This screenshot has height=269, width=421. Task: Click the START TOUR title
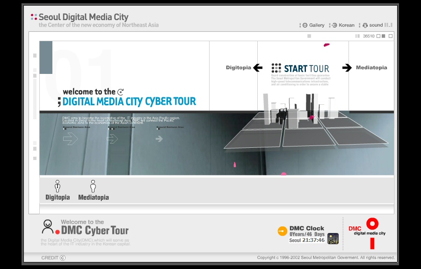tap(306, 69)
